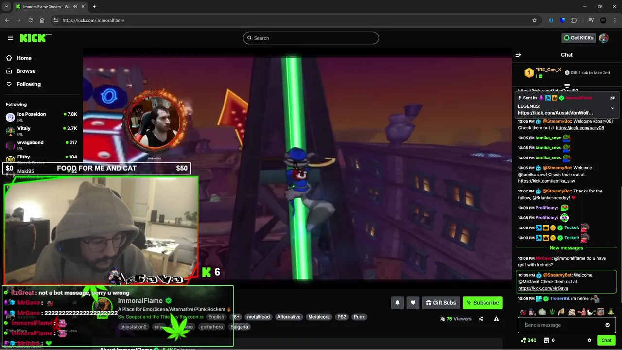Select the Alternative tag
Screen dimensions: 622x350
click(x=289, y=317)
